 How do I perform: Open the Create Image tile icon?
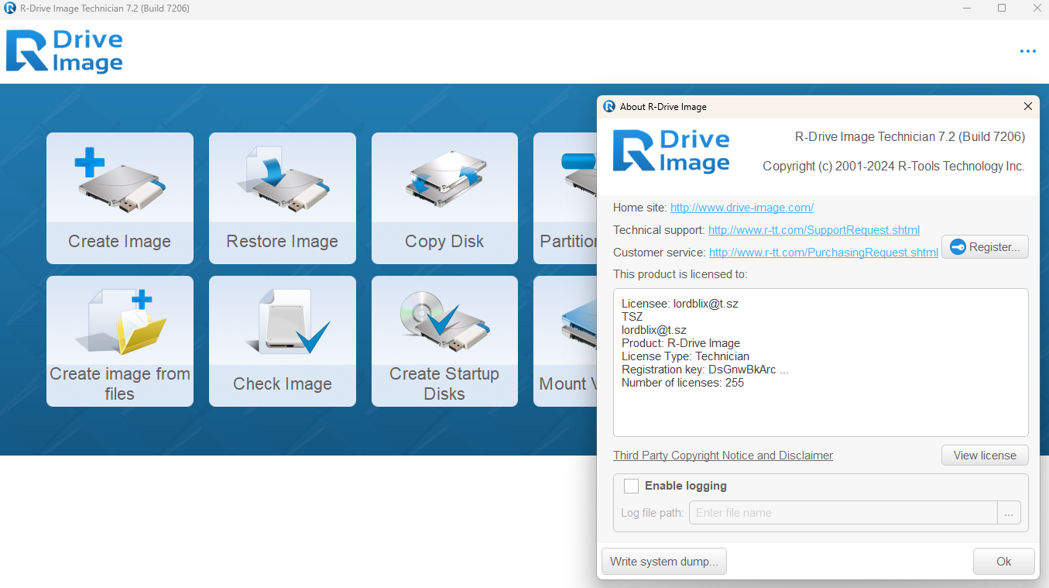pyautogui.click(x=119, y=182)
